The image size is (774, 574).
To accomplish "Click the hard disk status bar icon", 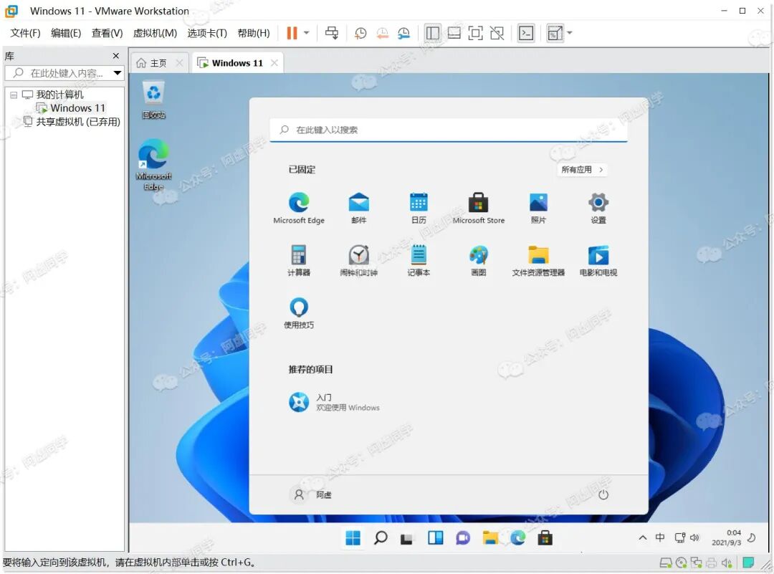I will point(665,563).
